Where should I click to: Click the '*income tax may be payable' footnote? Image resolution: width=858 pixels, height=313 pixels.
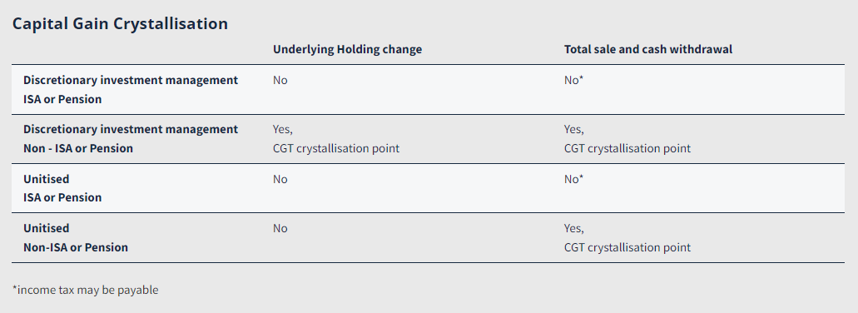(x=86, y=290)
